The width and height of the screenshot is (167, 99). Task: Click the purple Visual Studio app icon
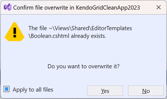pyautogui.click(x=8, y=7)
